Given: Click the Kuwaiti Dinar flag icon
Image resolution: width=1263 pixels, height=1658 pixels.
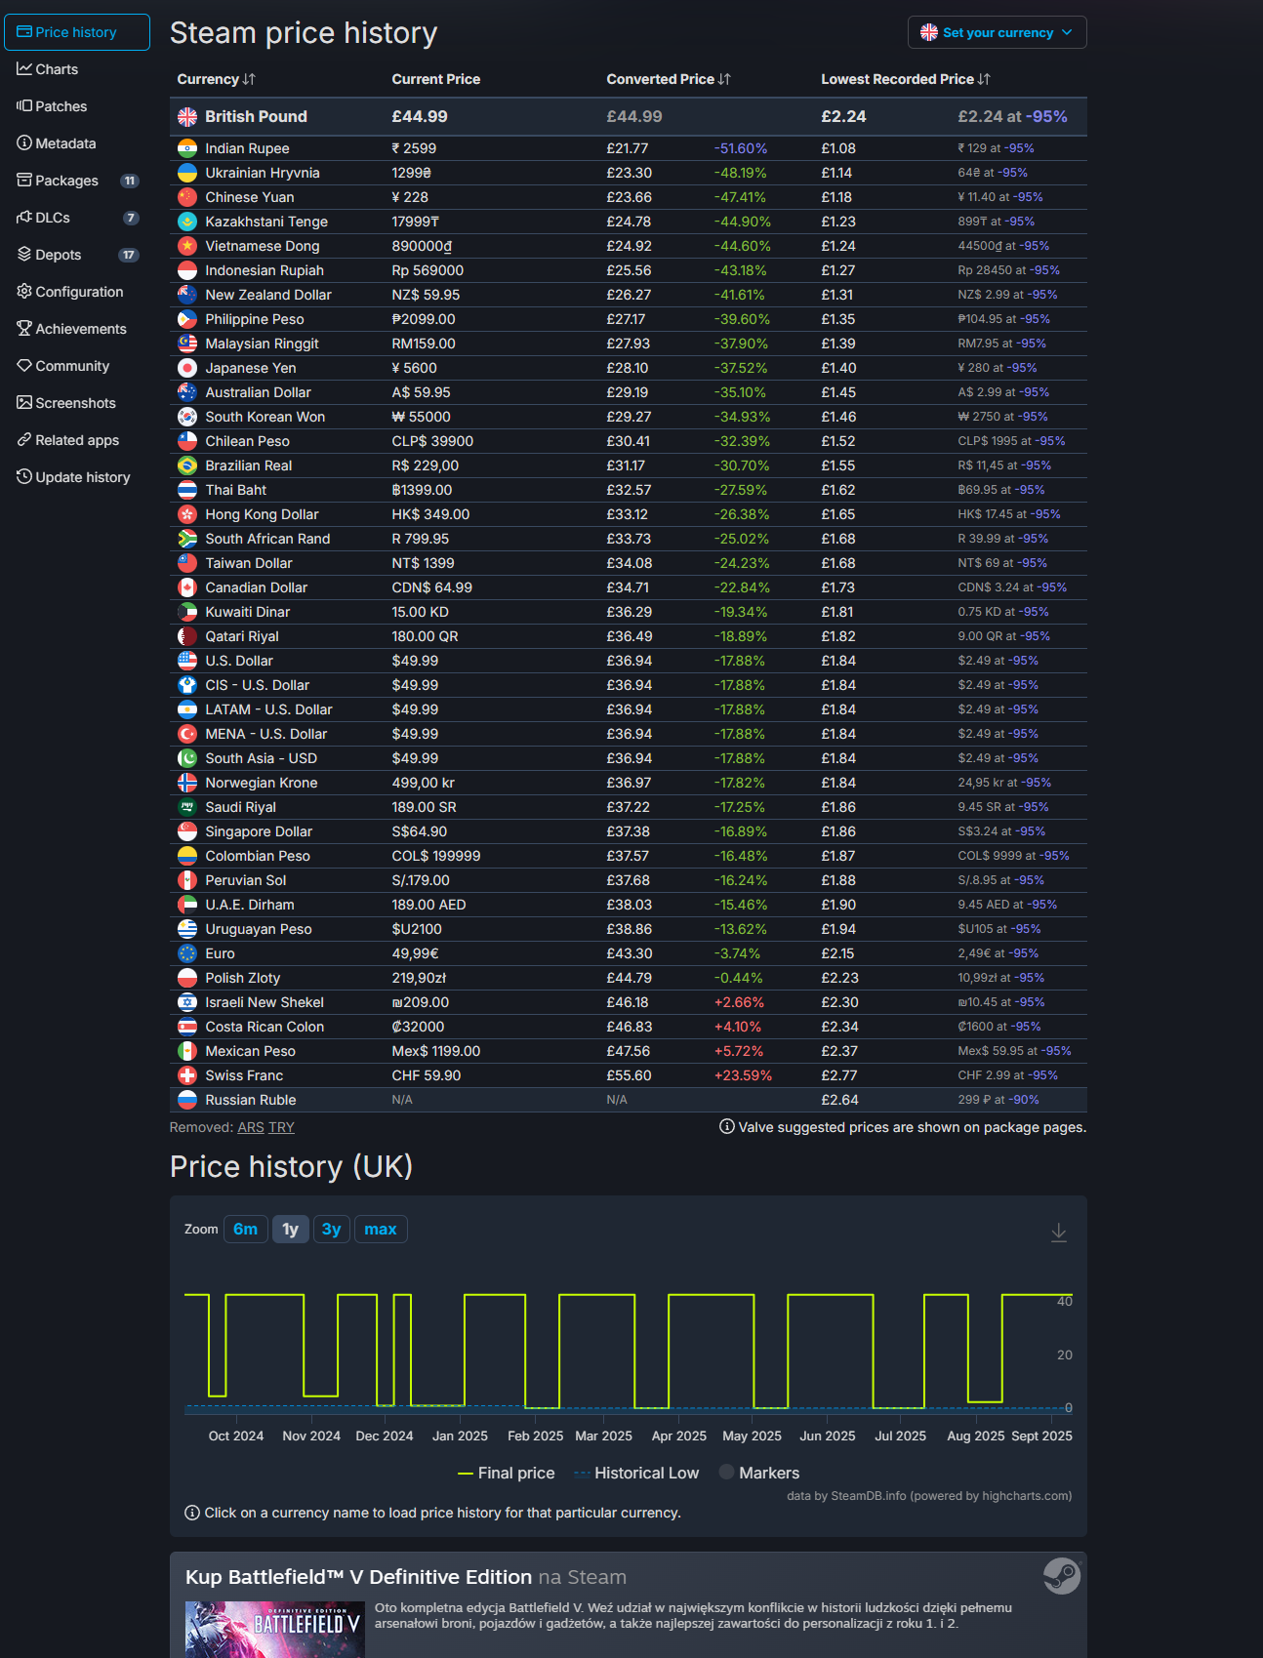Looking at the screenshot, I should (187, 612).
